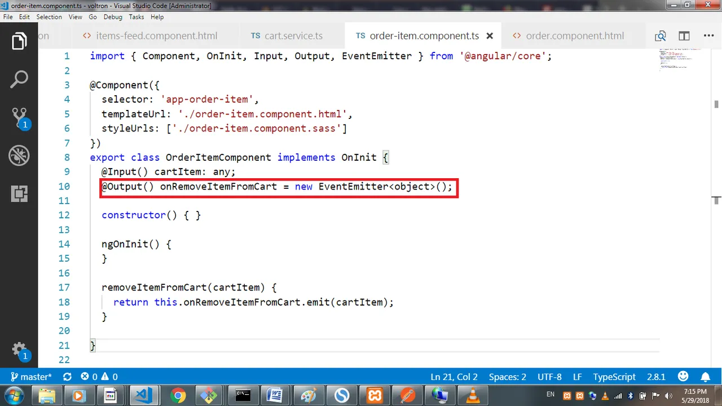This screenshot has width=722, height=406.
Task: Click the Split Editor icon
Action: [684, 36]
